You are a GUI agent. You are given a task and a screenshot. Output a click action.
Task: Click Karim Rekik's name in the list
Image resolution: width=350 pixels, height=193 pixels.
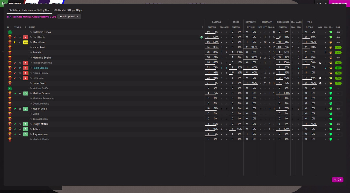point(39,47)
